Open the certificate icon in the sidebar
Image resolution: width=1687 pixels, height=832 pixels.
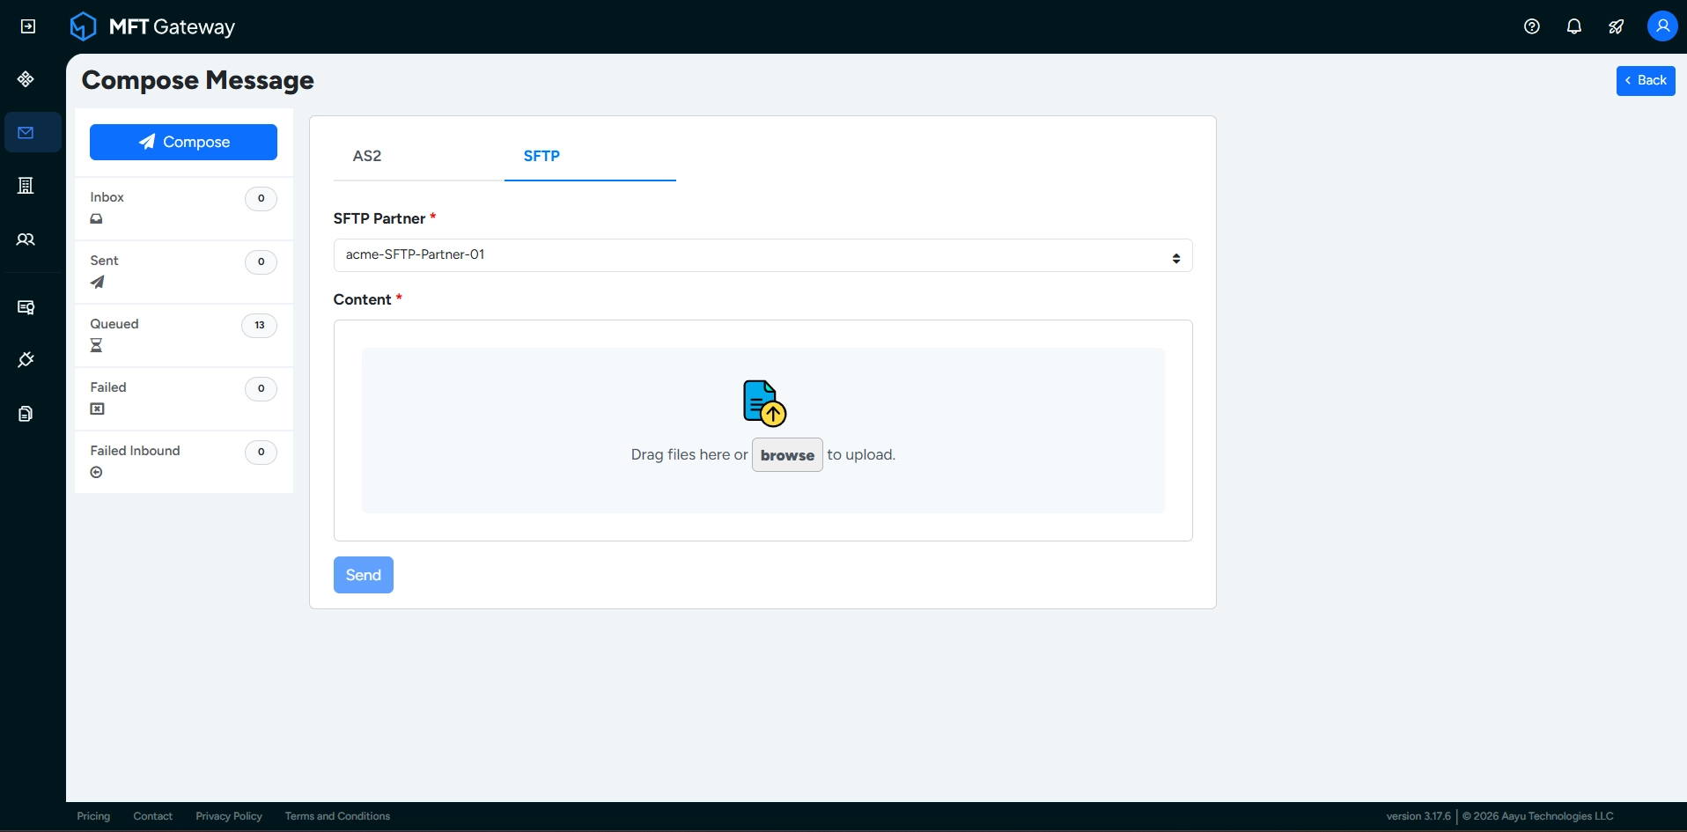point(26,307)
